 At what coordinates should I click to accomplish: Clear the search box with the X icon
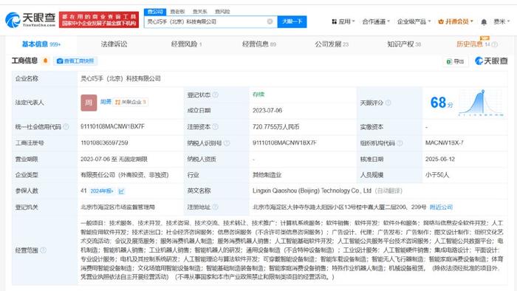click(x=270, y=21)
